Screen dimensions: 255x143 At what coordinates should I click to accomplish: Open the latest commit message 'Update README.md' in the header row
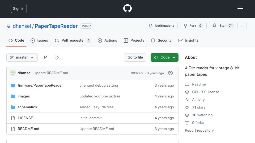[51, 73]
